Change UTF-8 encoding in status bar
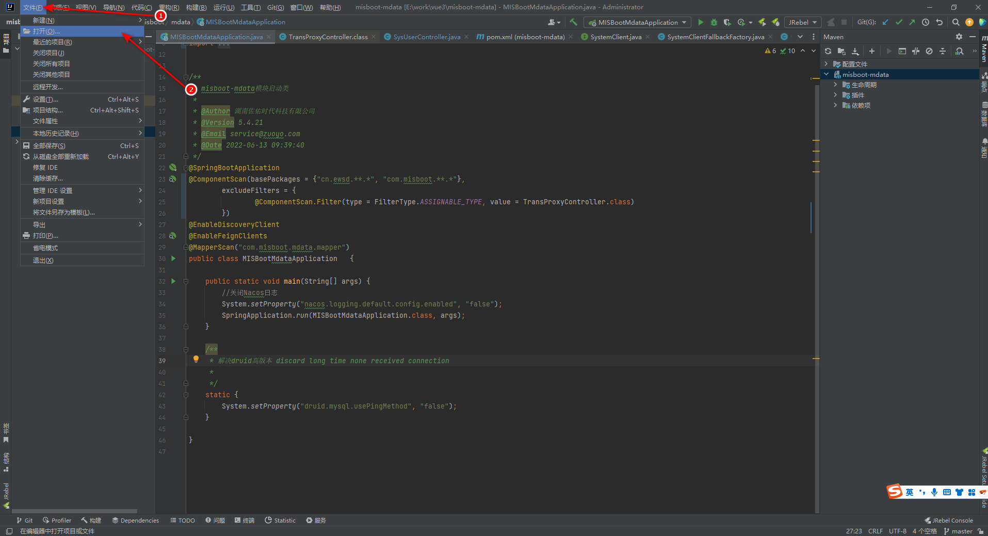988x536 pixels. coord(897,531)
